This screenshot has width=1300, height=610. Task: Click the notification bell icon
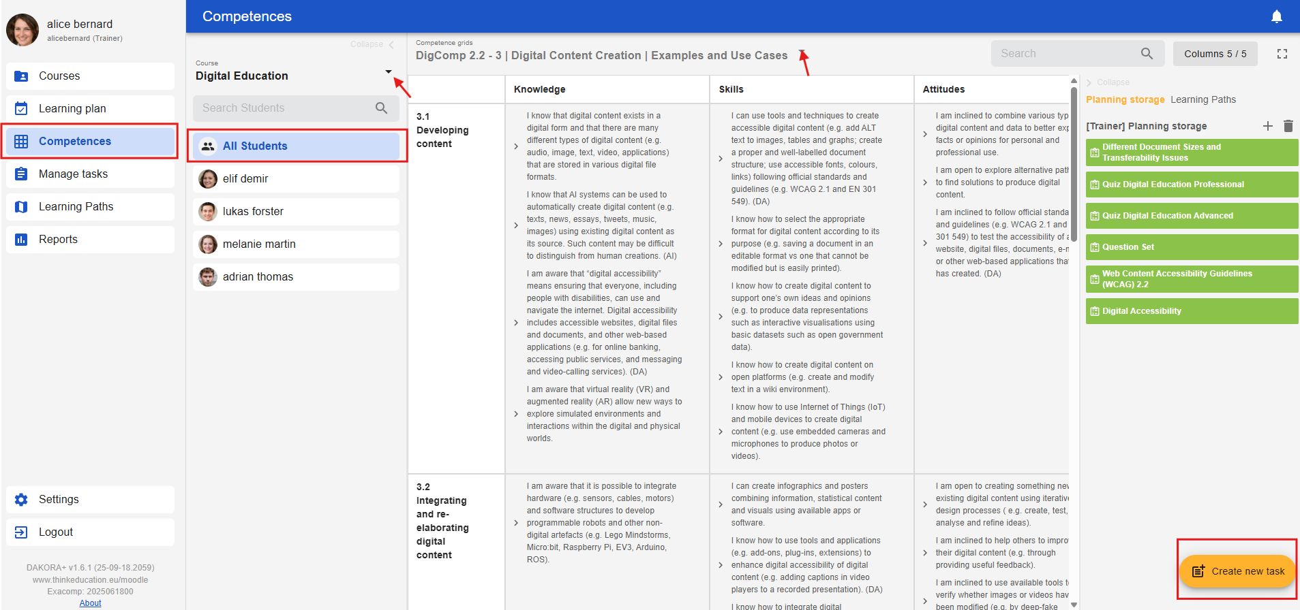point(1276,16)
